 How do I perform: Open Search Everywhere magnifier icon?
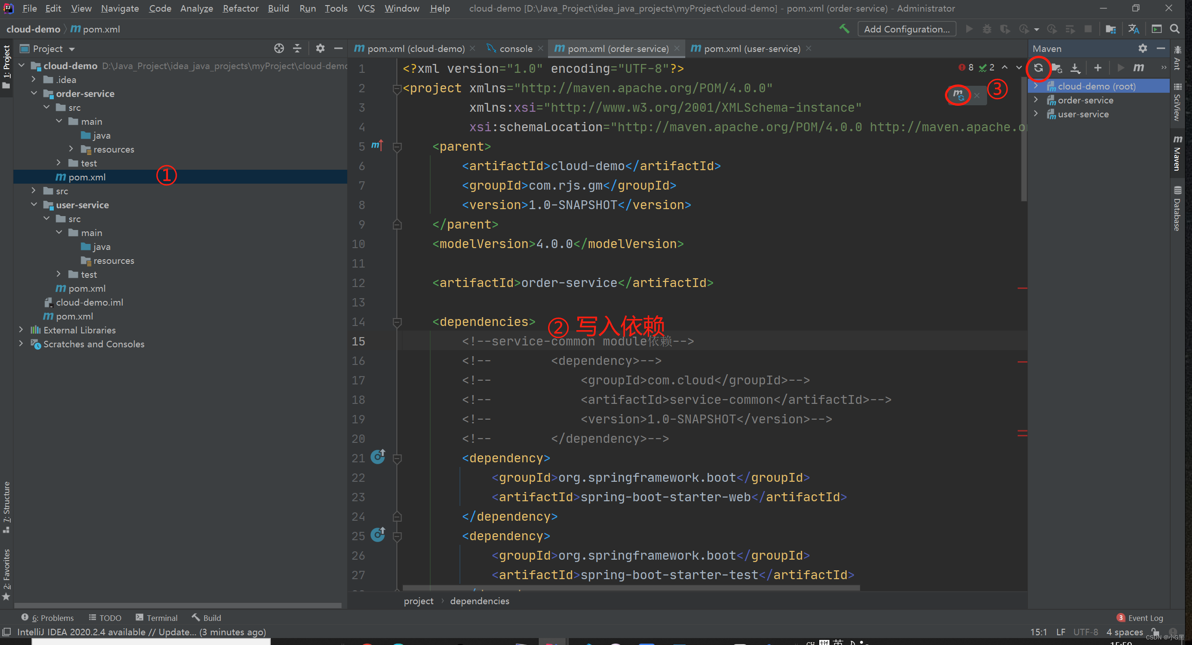click(1175, 29)
